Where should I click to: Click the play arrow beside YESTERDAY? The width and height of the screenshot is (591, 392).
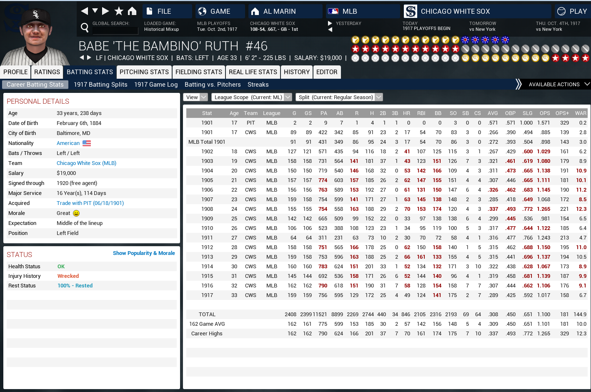[x=330, y=23]
